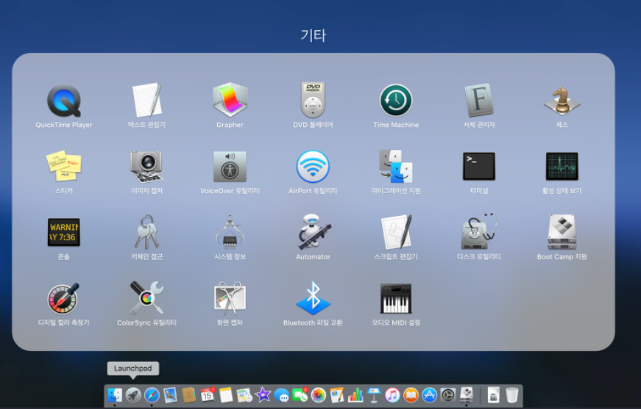Screen dimensions: 641x409
Task: Open Mail stamp icon in Dock
Action: click(x=170, y=395)
